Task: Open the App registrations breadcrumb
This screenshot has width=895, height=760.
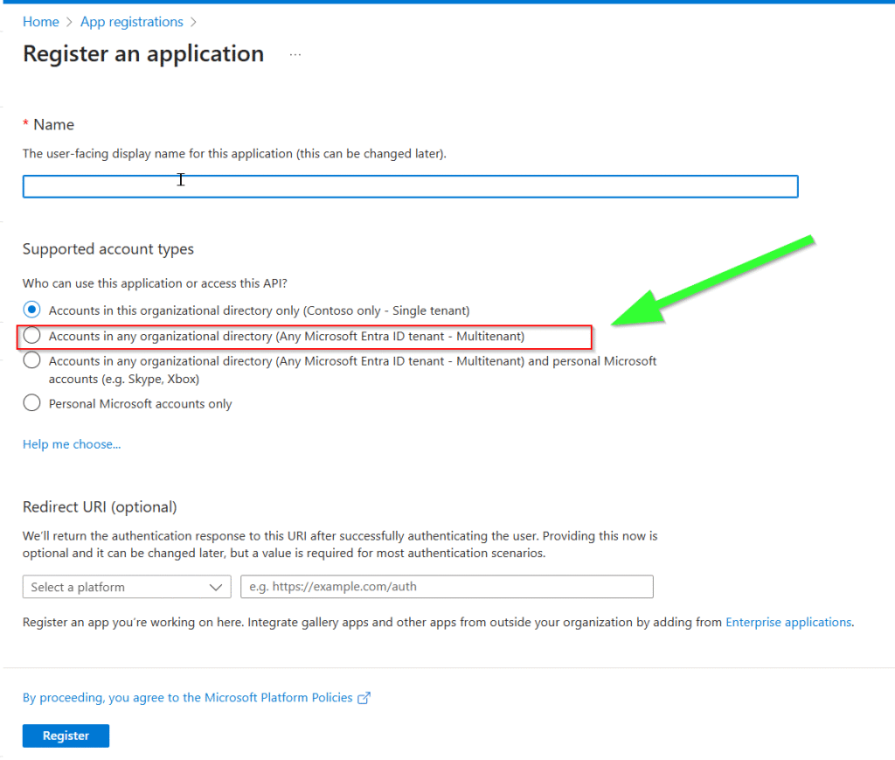Action: 131,22
